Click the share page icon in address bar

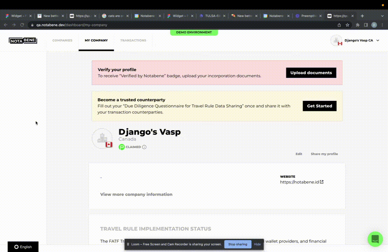pyautogui.click(x=339, y=25)
